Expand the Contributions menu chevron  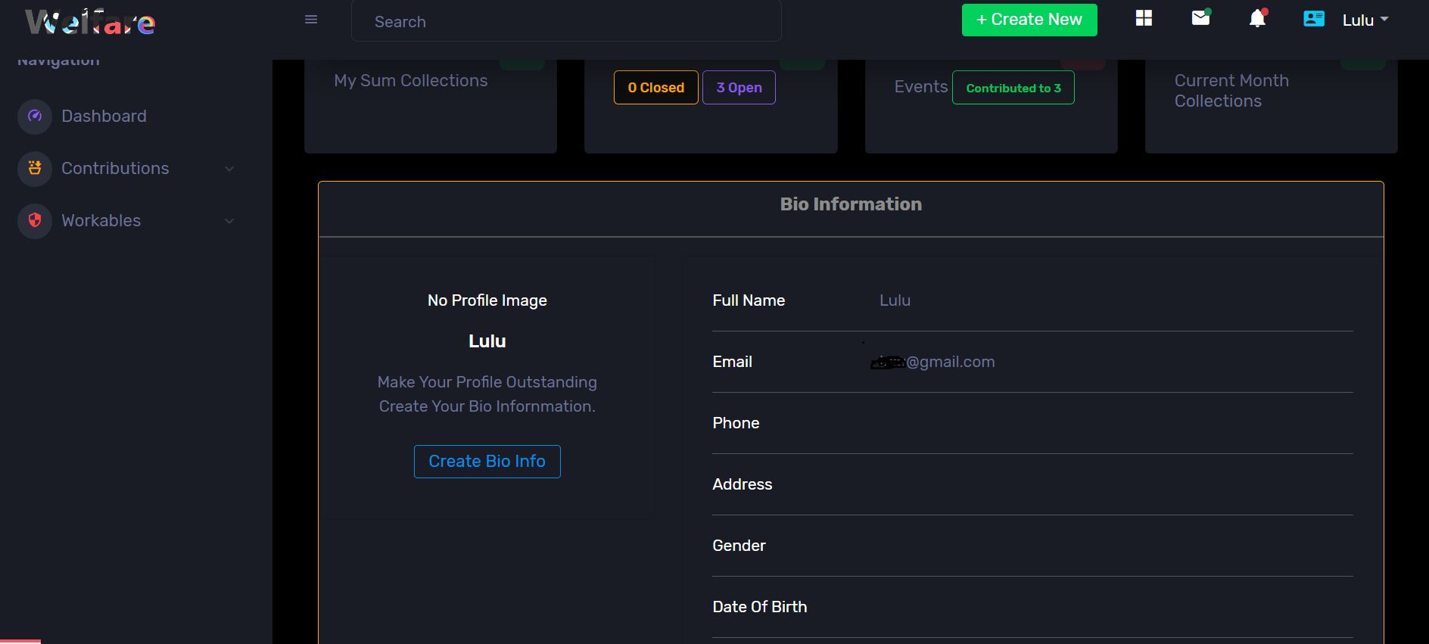(229, 169)
